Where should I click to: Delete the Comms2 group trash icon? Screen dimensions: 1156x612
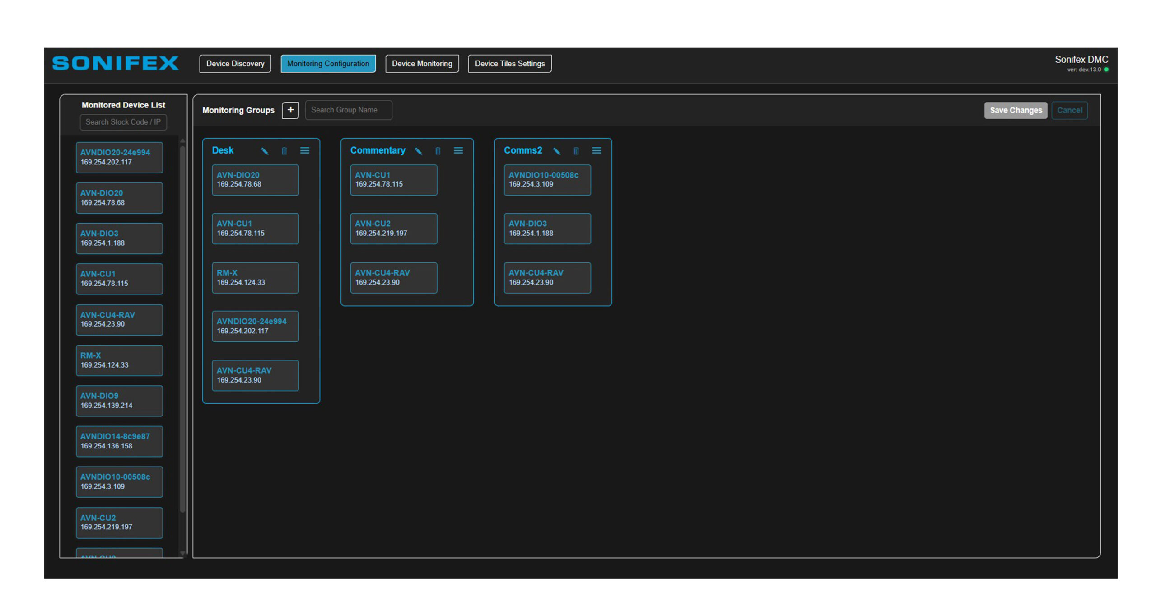[576, 151]
